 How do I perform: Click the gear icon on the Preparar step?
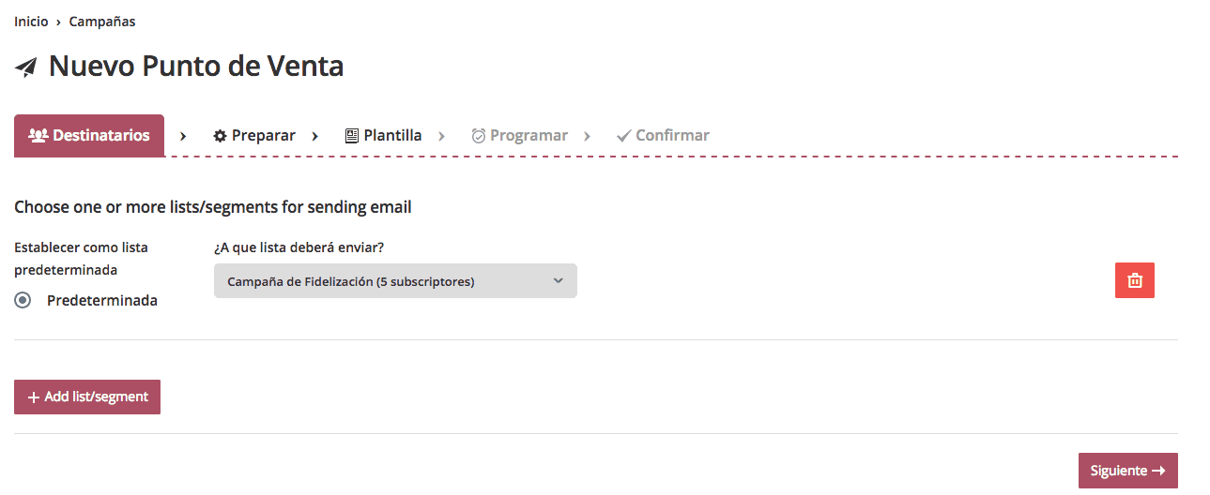(x=221, y=136)
